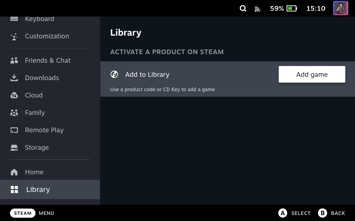The height and width of the screenshot is (221, 355).
Task: Go to Home settings label
Action: point(34,172)
